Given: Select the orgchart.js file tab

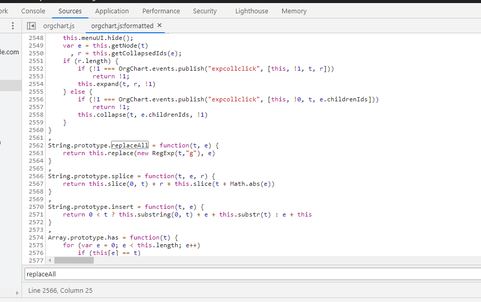Looking at the screenshot, I should click(58, 25).
